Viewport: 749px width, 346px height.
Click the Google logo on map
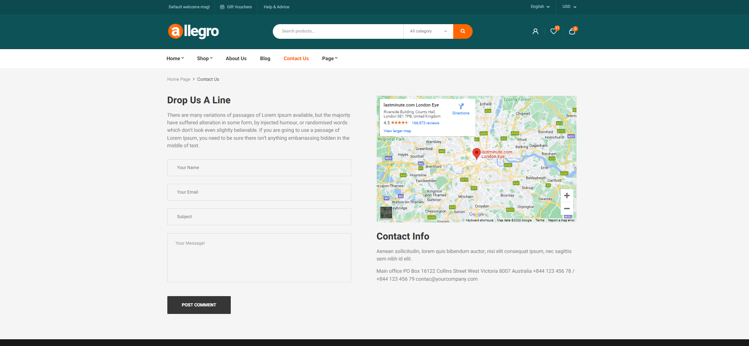(x=477, y=214)
